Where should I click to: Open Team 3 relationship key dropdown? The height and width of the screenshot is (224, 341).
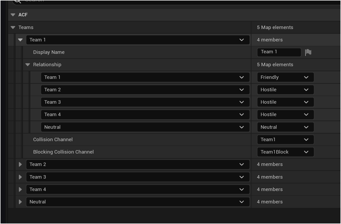[x=145, y=102]
